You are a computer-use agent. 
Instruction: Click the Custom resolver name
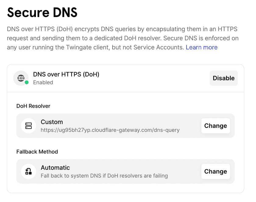click(52, 122)
